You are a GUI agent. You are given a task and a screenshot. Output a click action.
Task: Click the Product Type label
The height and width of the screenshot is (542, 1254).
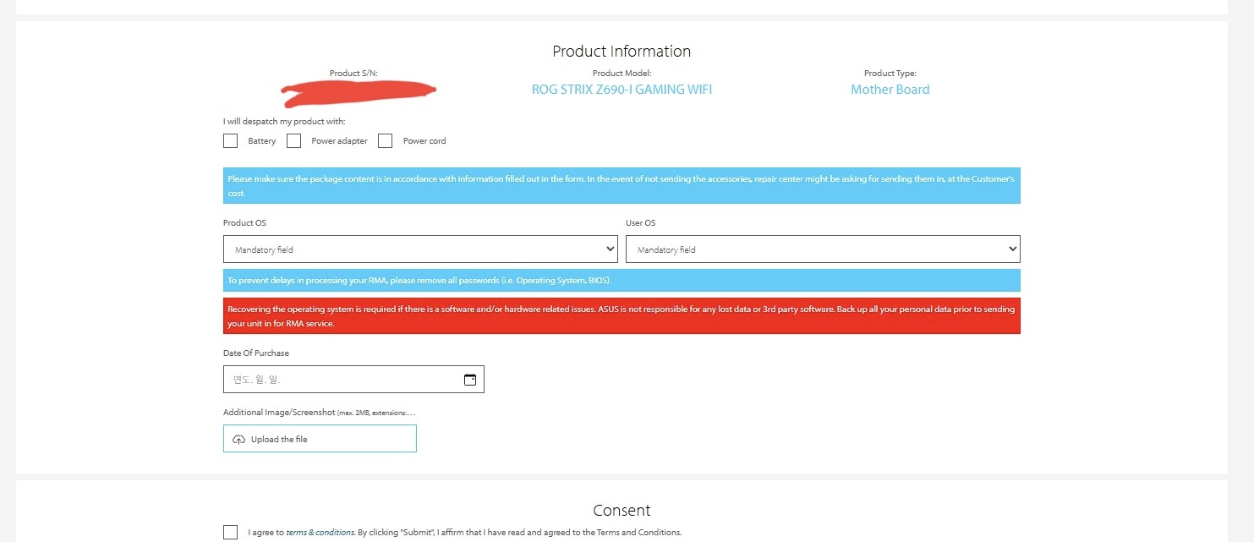(x=890, y=74)
